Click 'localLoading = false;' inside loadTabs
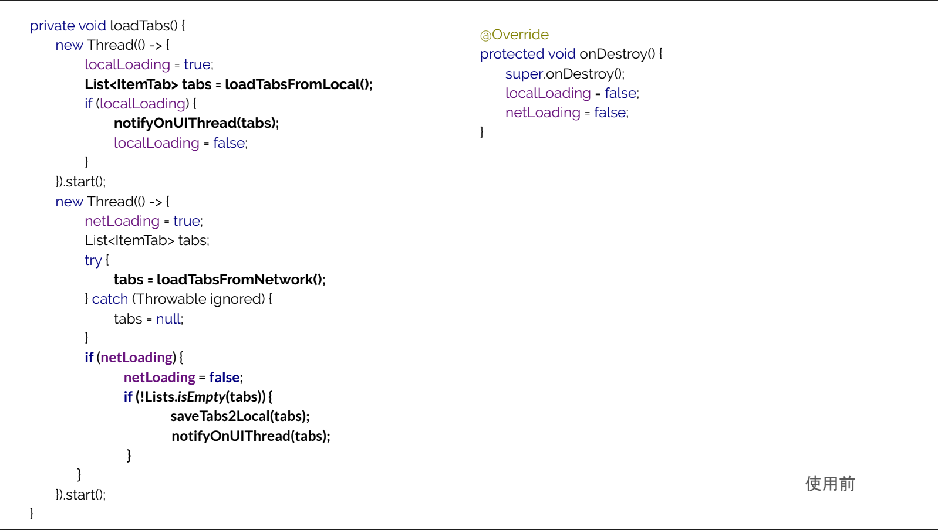The height and width of the screenshot is (530, 938). (x=181, y=143)
